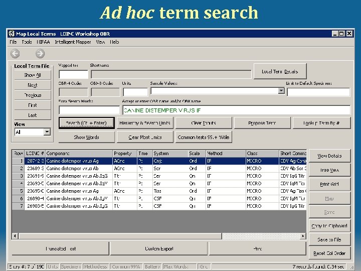Click Truncated Text button
The height and width of the screenshot is (271, 361).
coord(61,248)
